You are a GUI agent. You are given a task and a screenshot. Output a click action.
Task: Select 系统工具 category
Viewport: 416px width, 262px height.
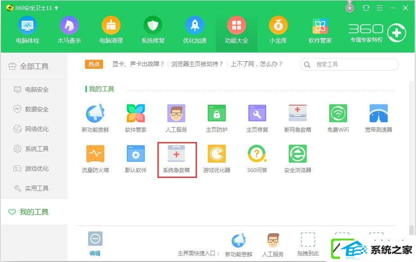pos(34,148)
